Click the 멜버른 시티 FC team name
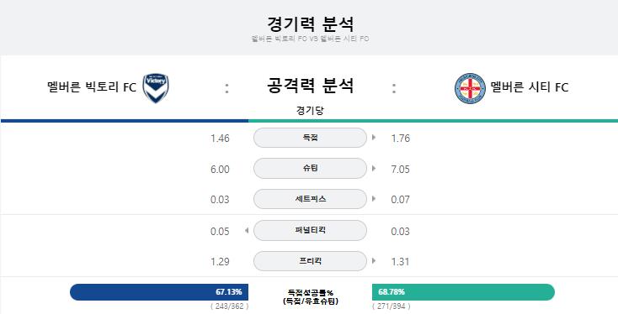 point(530,86)
